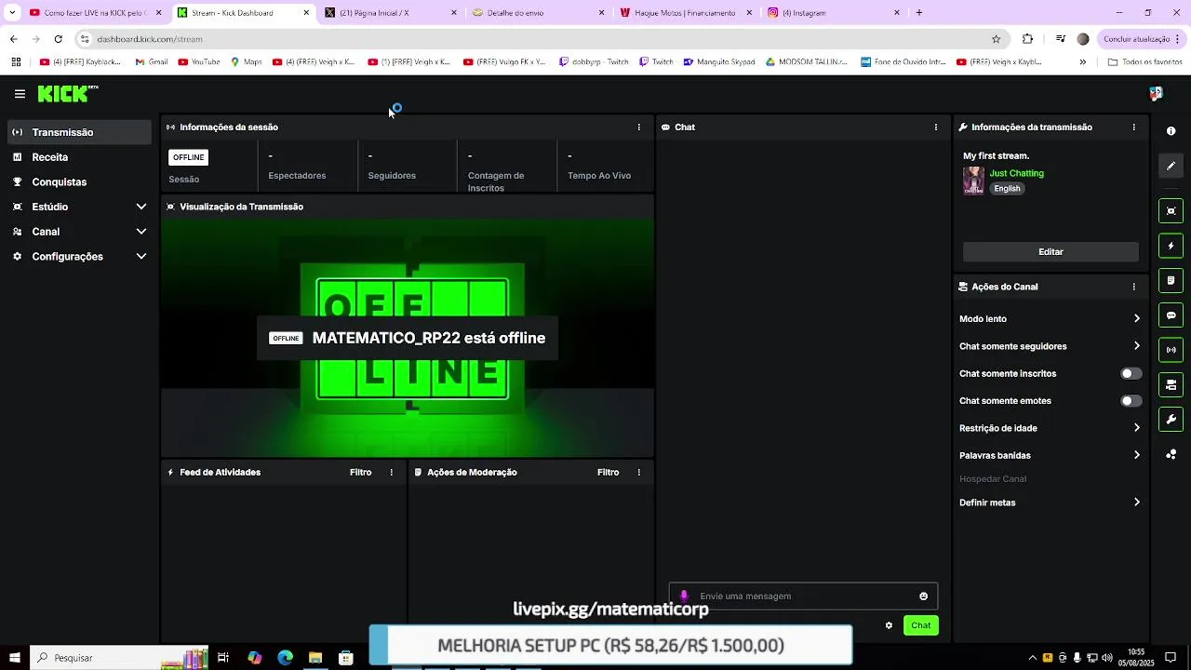This screenshot has width=1191, height=670.
Task: Click the Just Chatting category link
Action: (1016, 173)
